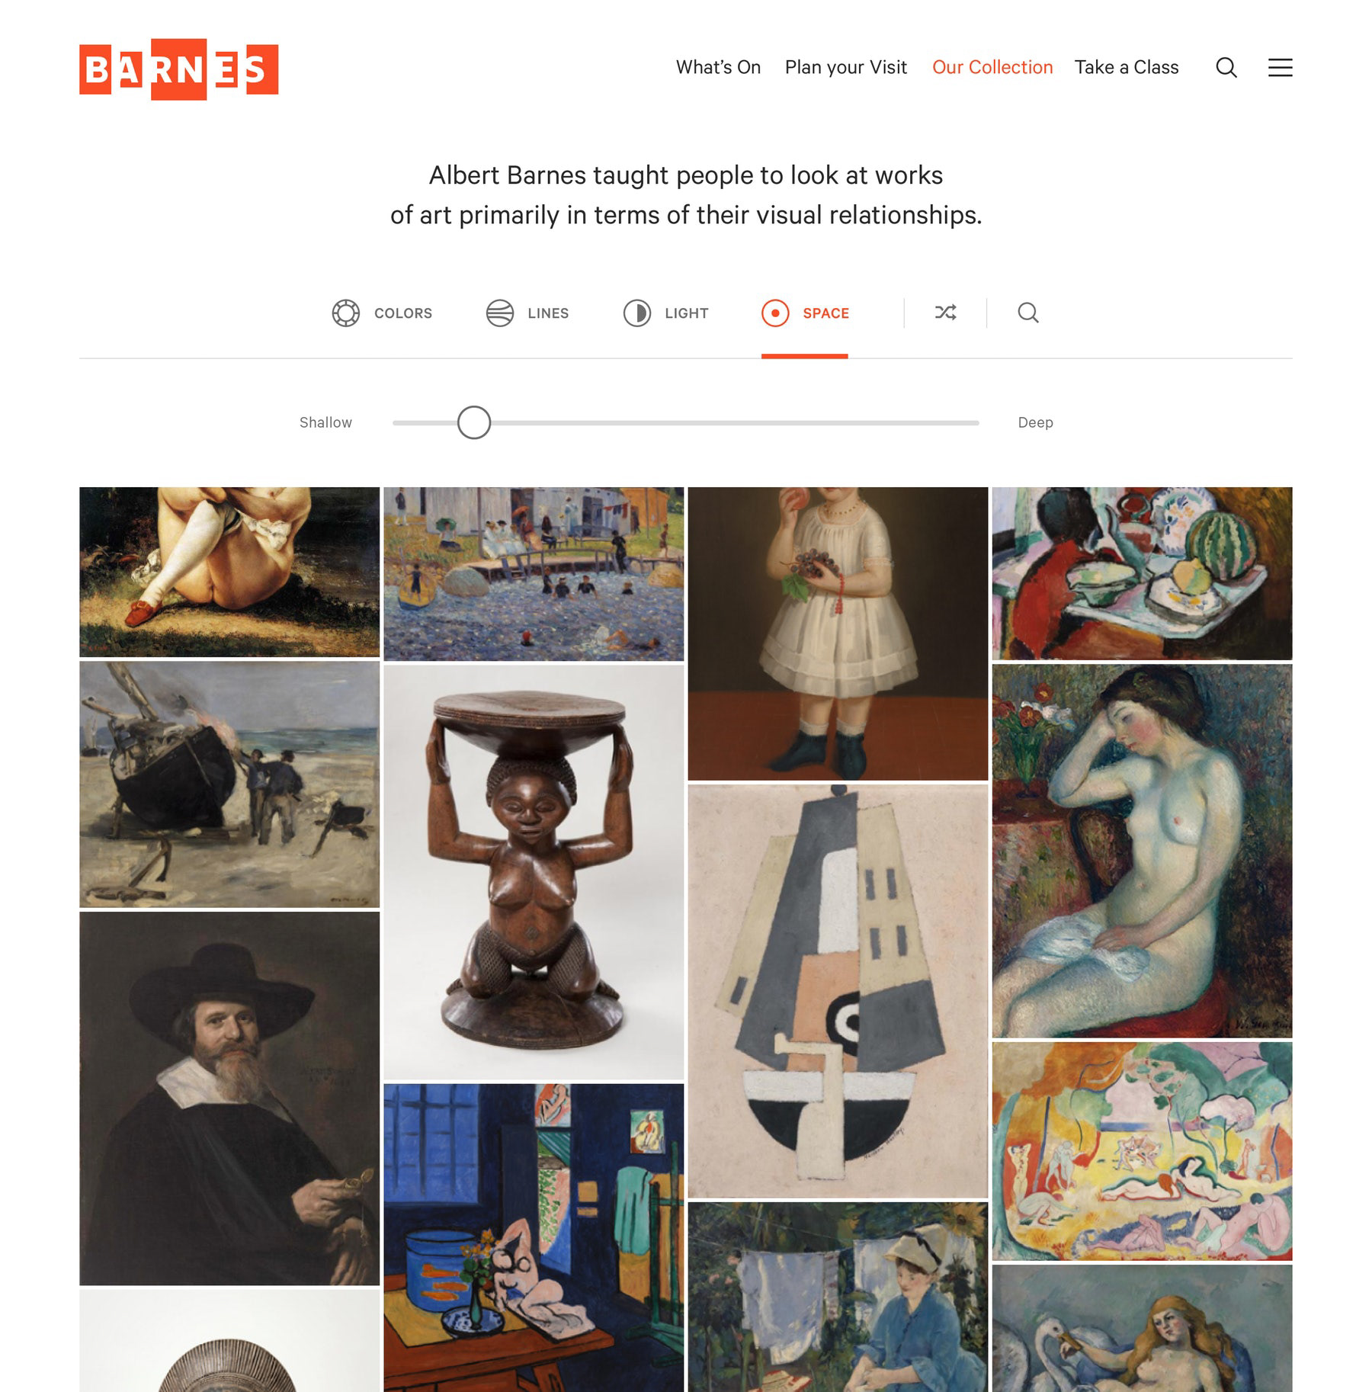Open the child in white dress painting
1372x1392 pixels.
pyautogui.click(x=838, y=633)
